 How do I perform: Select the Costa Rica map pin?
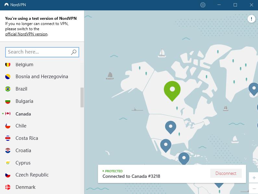point(184,158)
